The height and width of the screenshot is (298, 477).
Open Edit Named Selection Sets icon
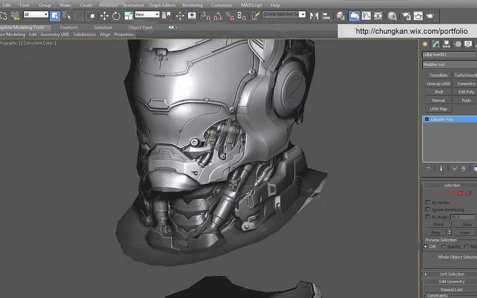255,16
